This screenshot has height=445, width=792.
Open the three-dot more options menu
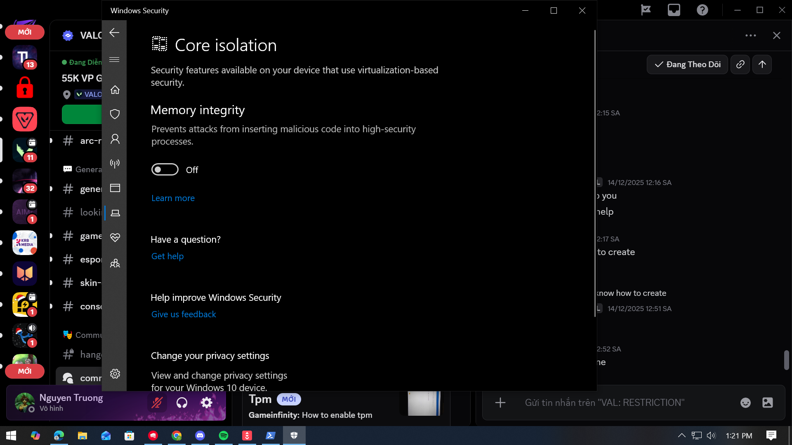click(750, 35)
